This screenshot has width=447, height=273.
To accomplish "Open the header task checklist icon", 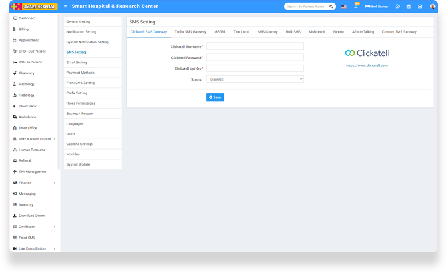I will pos(420,6).
